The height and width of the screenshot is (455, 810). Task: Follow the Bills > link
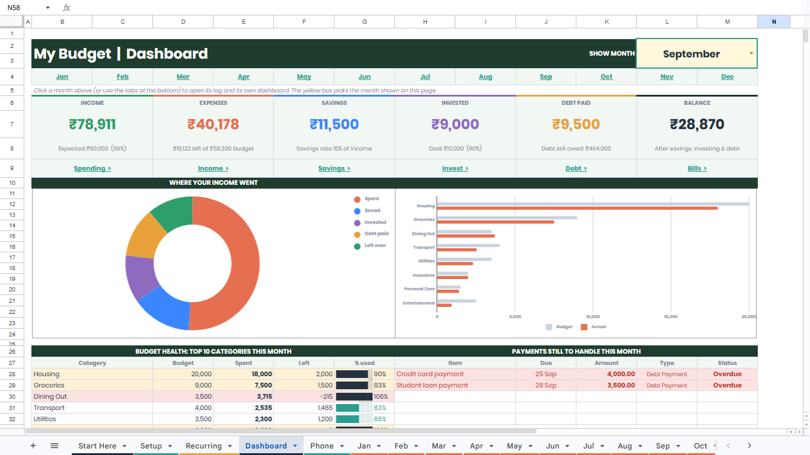click(x=697, y=168)
